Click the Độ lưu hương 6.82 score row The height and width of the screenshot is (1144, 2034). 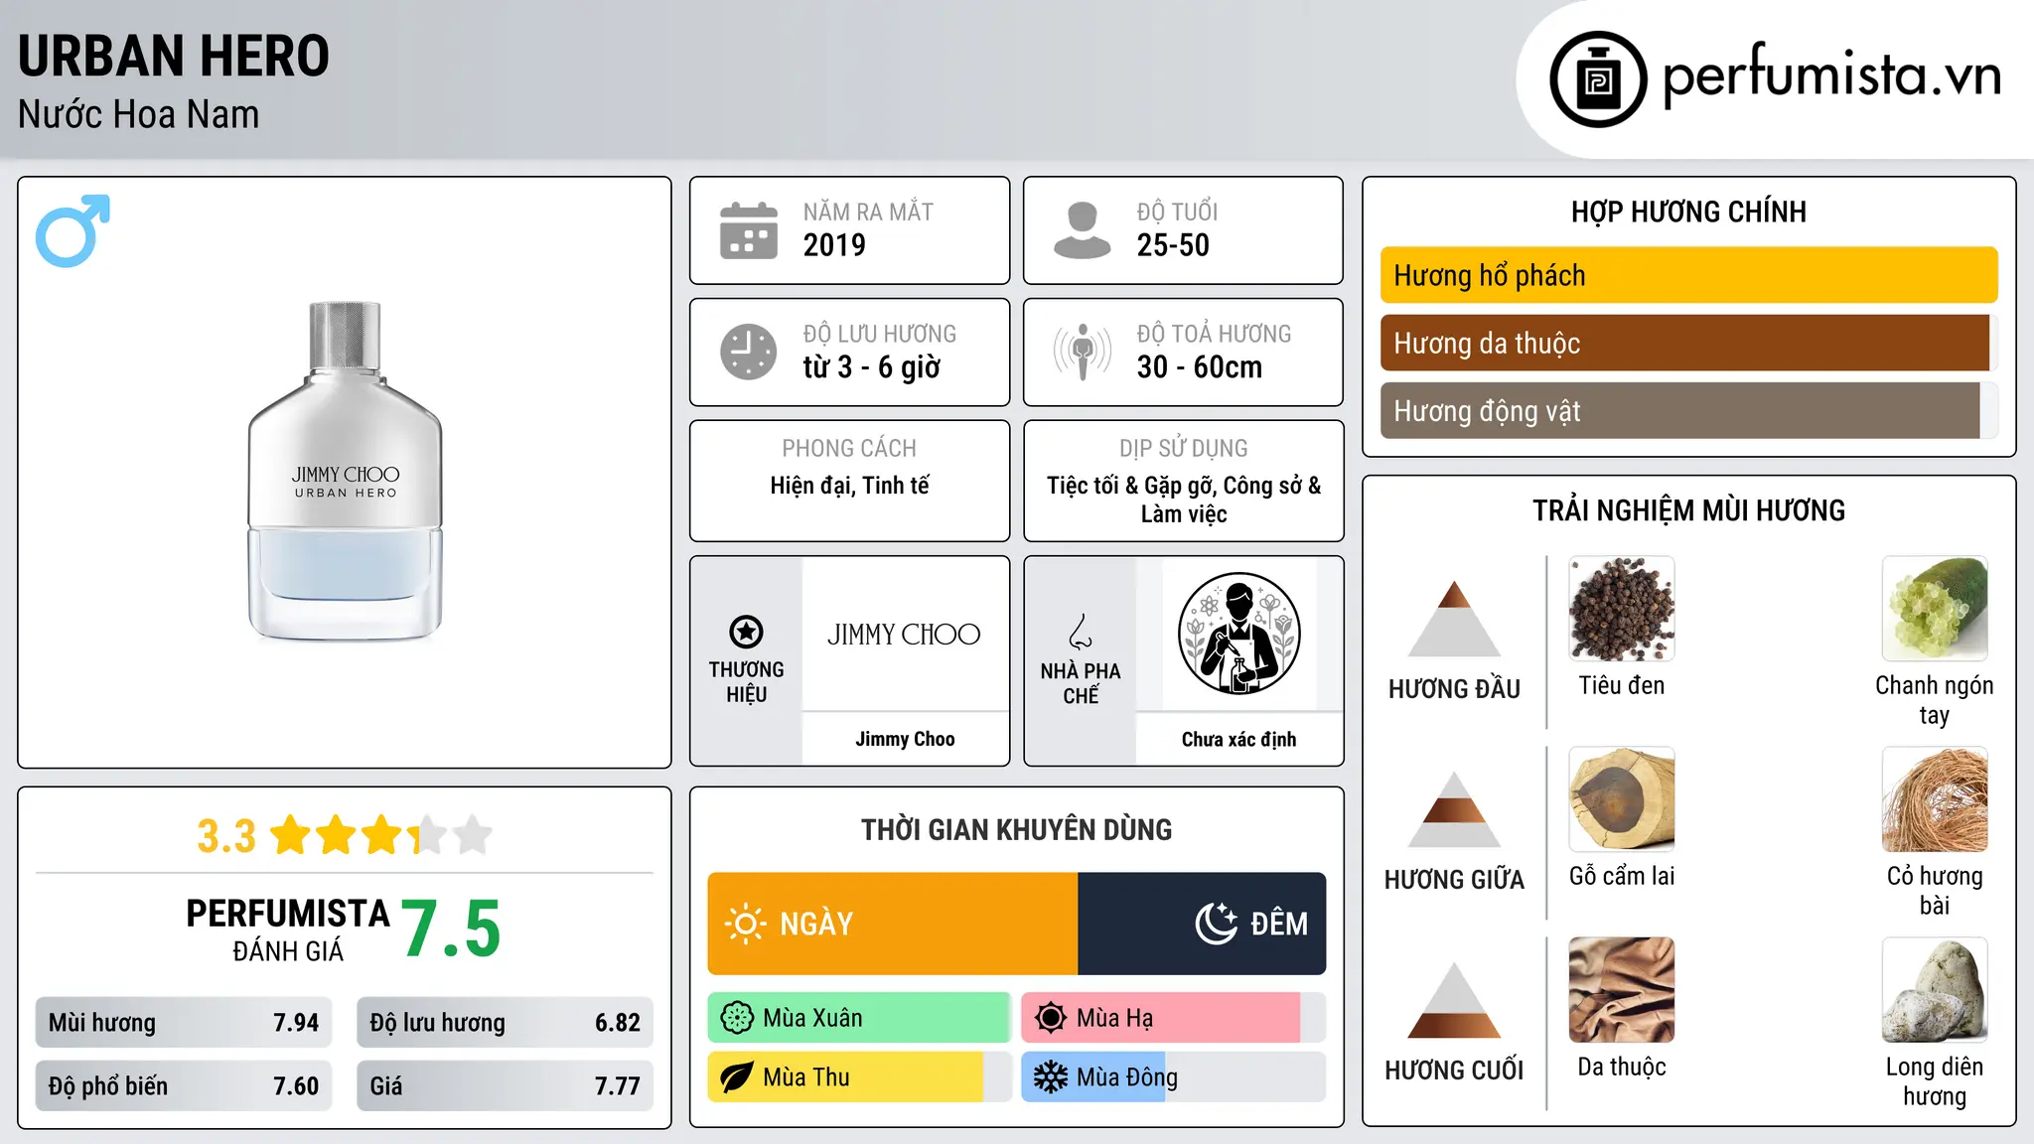(x=505, y=1023)
